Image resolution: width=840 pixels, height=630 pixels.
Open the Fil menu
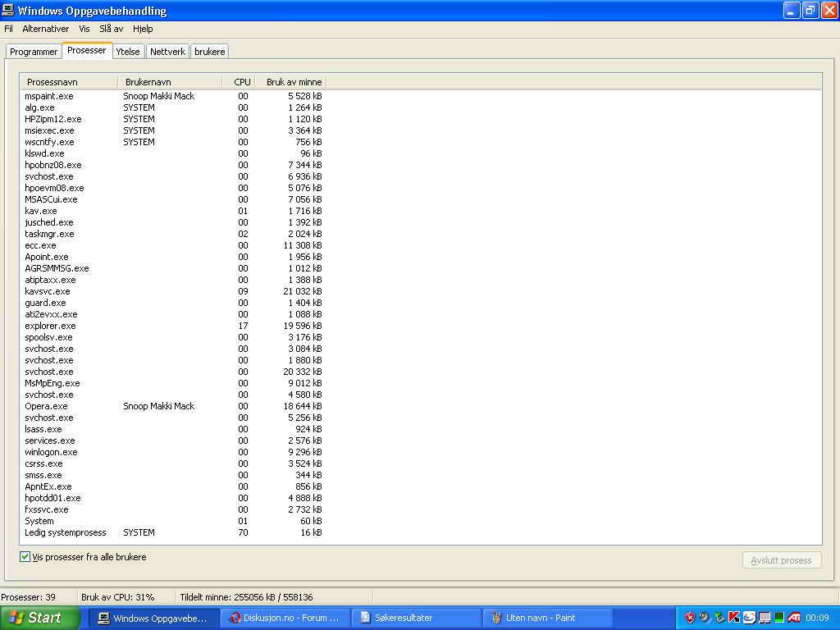pos(8,29)
